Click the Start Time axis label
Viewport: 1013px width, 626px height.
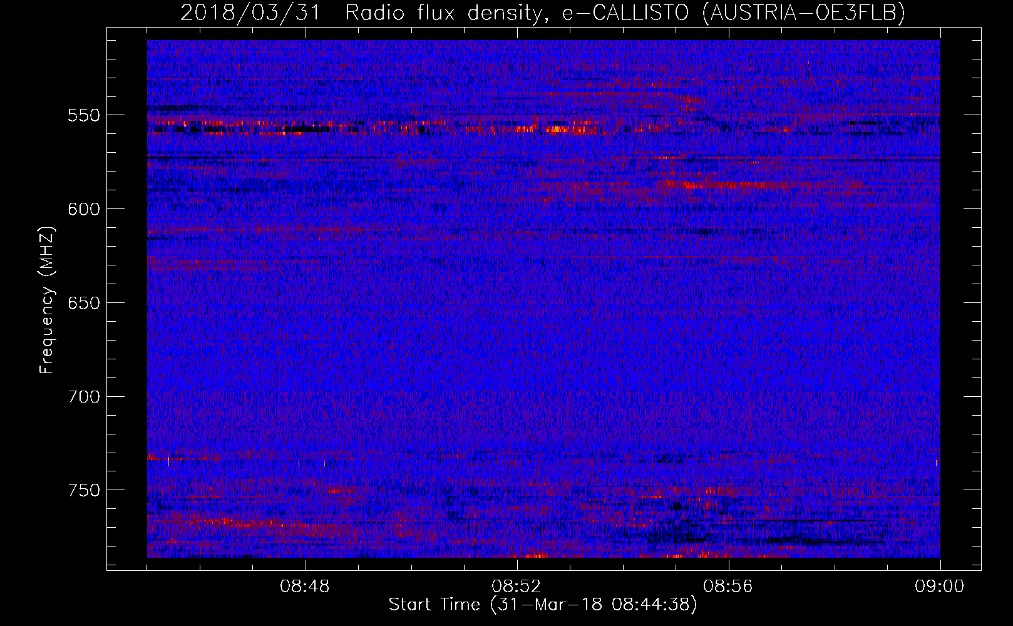pos(543,605)
